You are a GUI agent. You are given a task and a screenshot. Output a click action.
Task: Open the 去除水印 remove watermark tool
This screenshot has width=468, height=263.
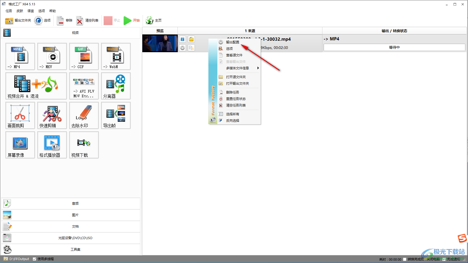(84, 115)
